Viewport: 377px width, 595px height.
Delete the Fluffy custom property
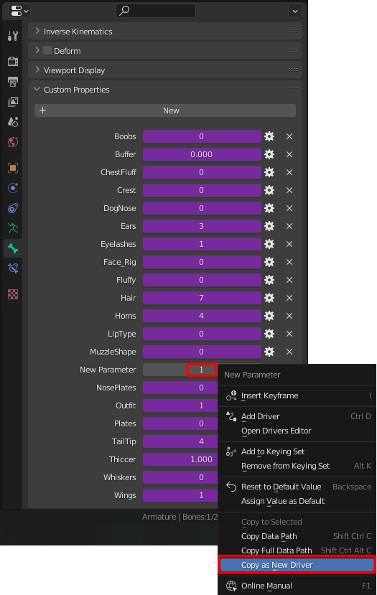tap(289, 280)
